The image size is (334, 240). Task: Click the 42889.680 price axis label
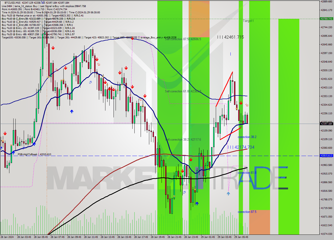326,2
